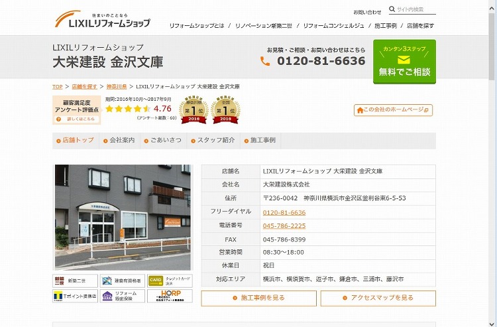Click the リフォーム瑕疵保険 badge
The width and height of the screenshot is (497, 327).
tap(123, 296)
